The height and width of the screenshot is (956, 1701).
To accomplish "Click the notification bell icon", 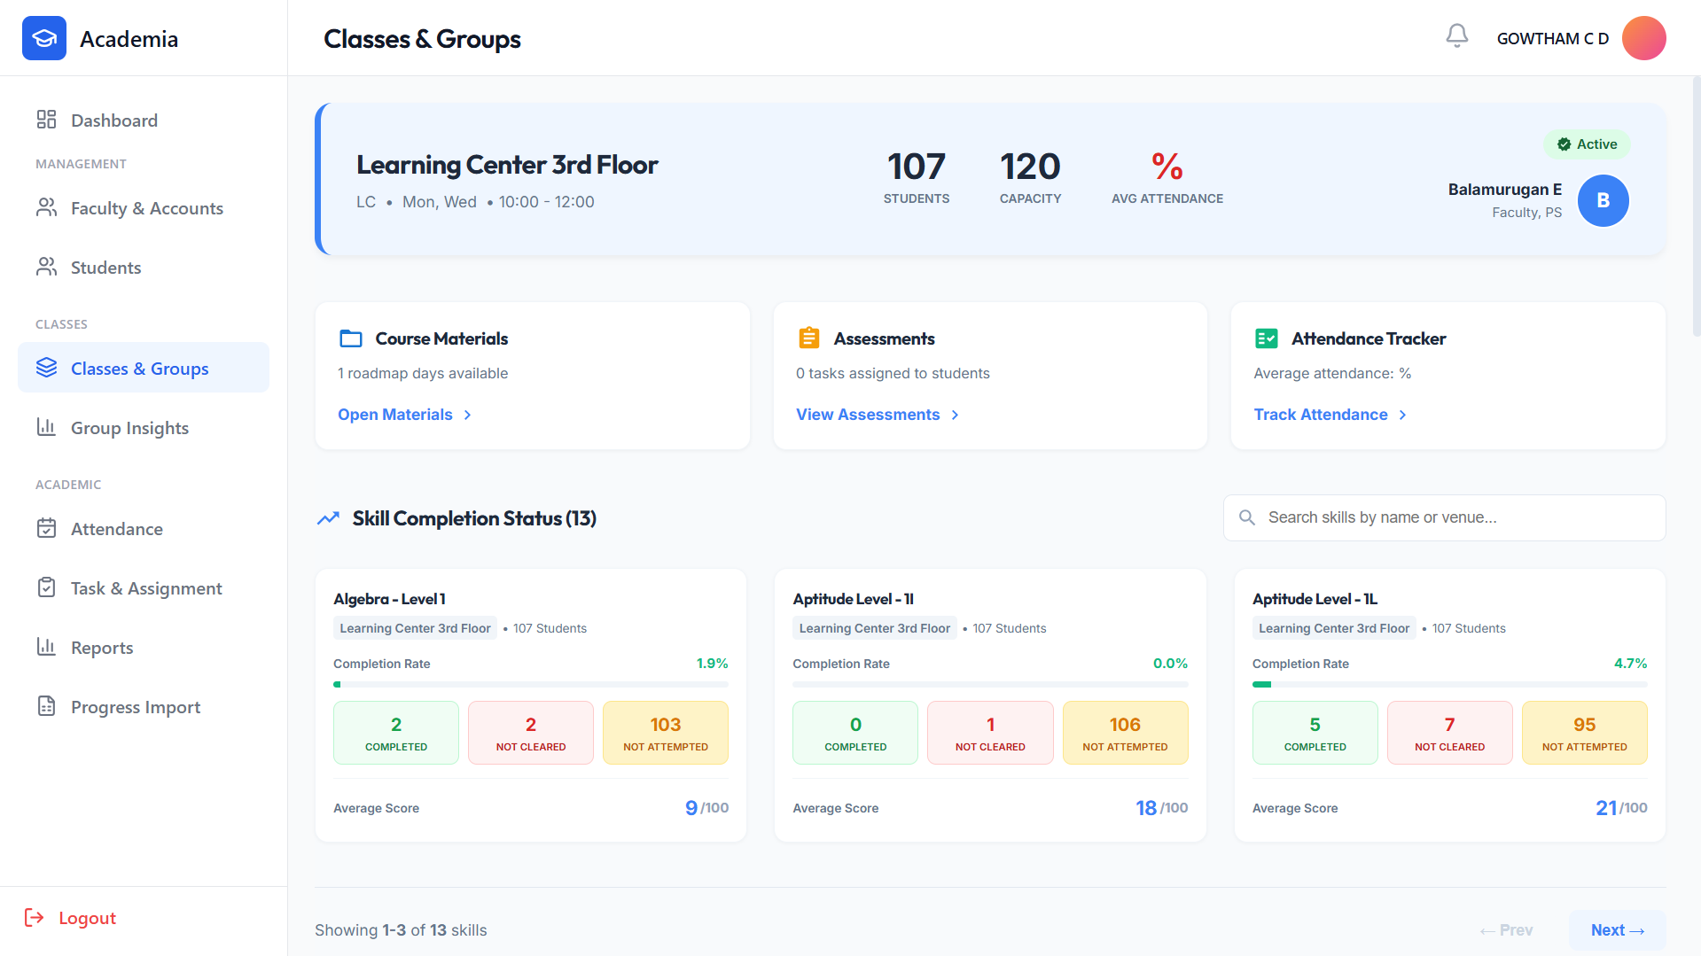I will click(1456, 36).
